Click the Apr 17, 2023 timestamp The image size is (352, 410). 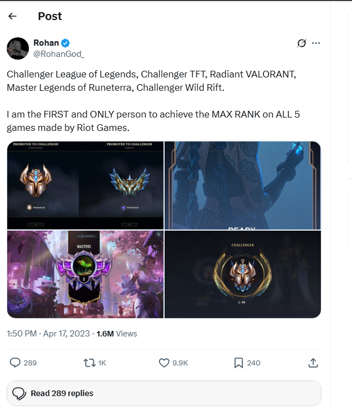pyautogui.click(x=66, y=334)
